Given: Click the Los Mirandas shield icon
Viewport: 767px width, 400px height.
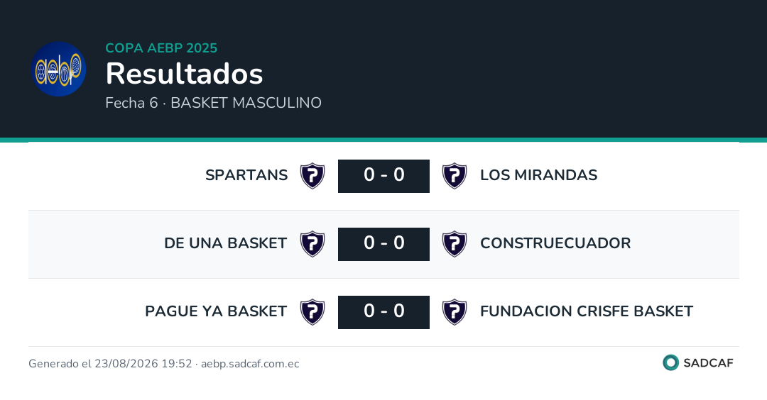Looking at the screenshot, I should [455, 176].
